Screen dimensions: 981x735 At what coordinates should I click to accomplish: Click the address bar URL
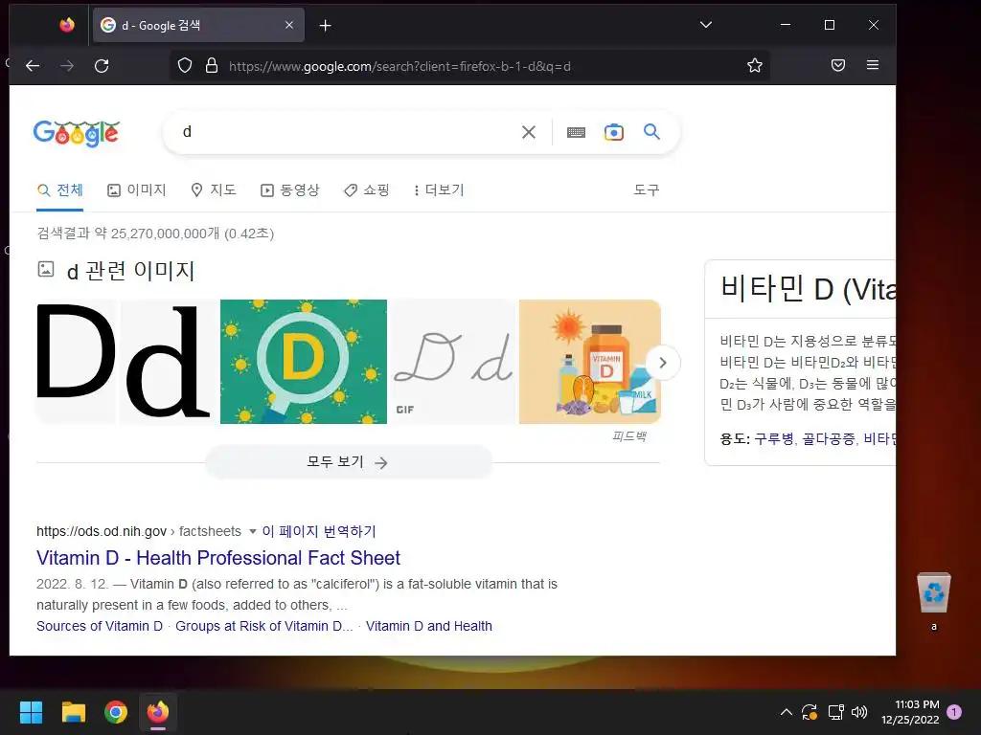coord(399,66)
